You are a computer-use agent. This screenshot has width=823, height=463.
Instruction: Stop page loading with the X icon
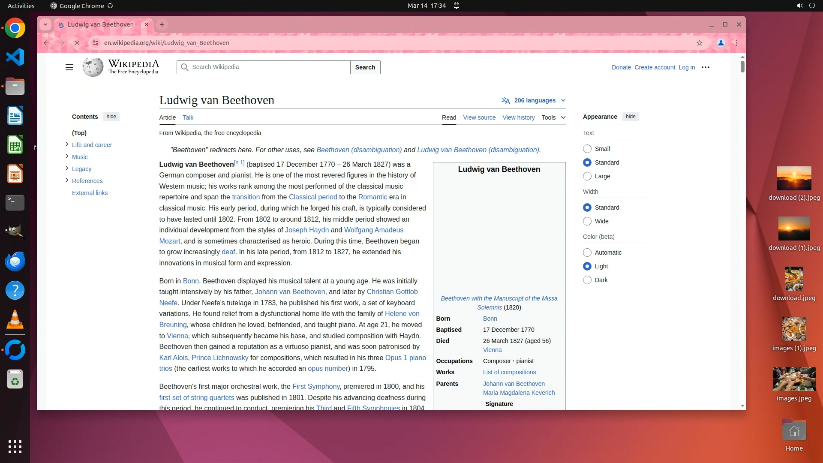click(77, 43)
